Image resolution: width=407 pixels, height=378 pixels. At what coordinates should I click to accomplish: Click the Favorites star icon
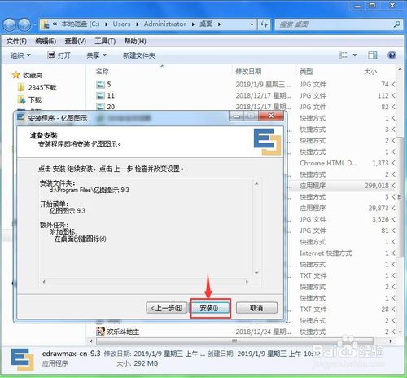(x=16, y=75)
